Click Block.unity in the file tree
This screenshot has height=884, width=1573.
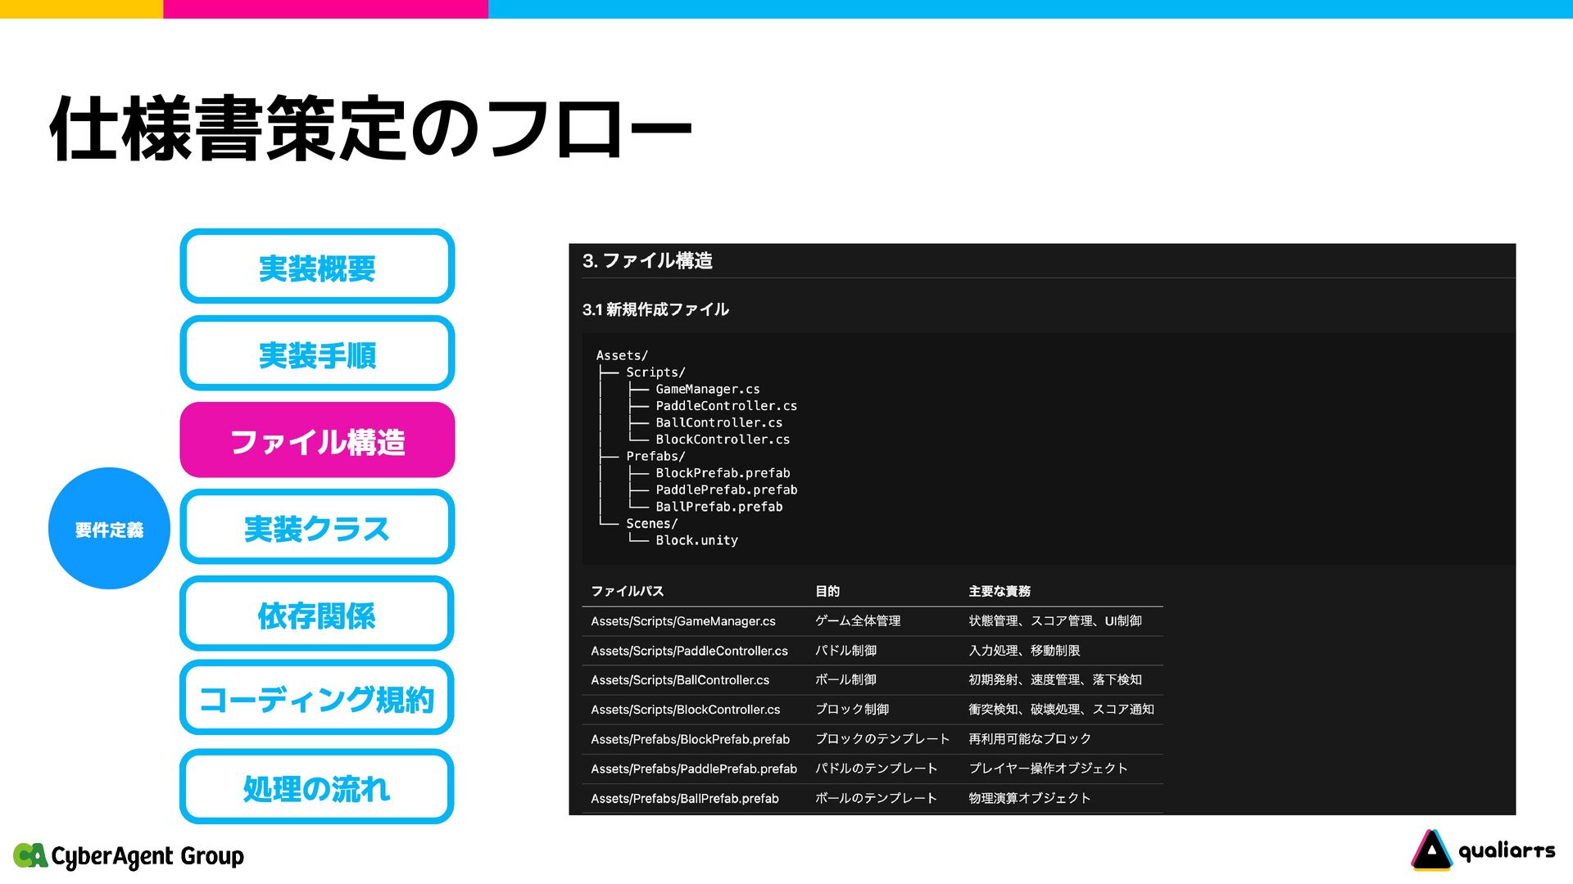(696, 540)
